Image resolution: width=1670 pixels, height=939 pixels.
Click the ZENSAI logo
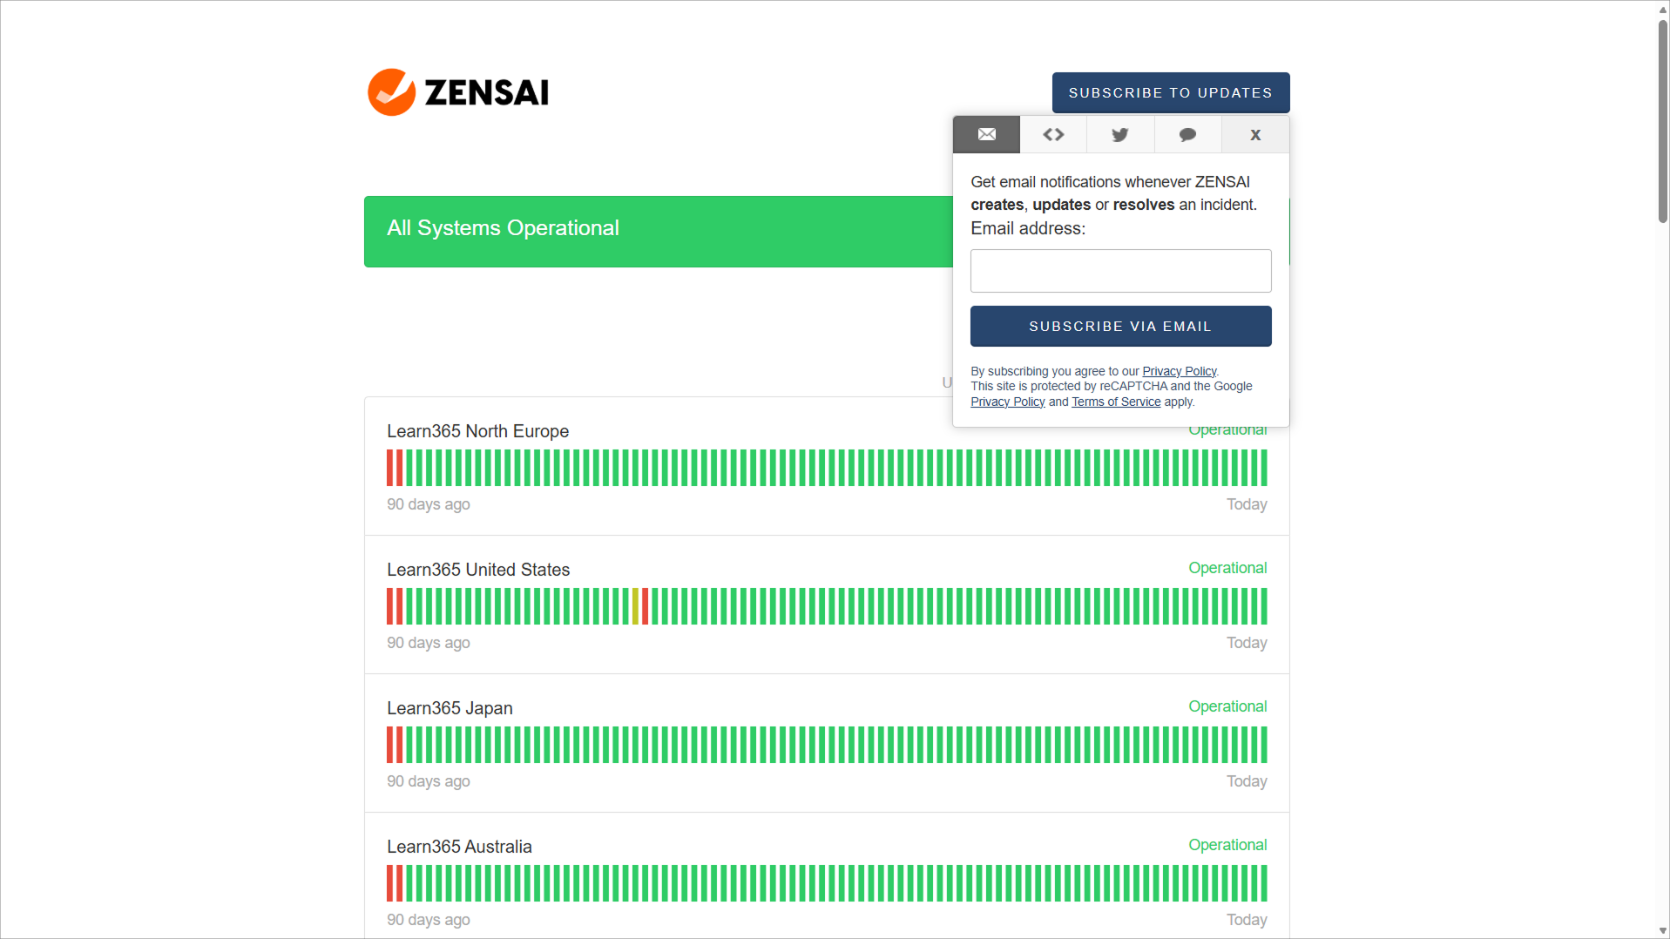point(458,92)
